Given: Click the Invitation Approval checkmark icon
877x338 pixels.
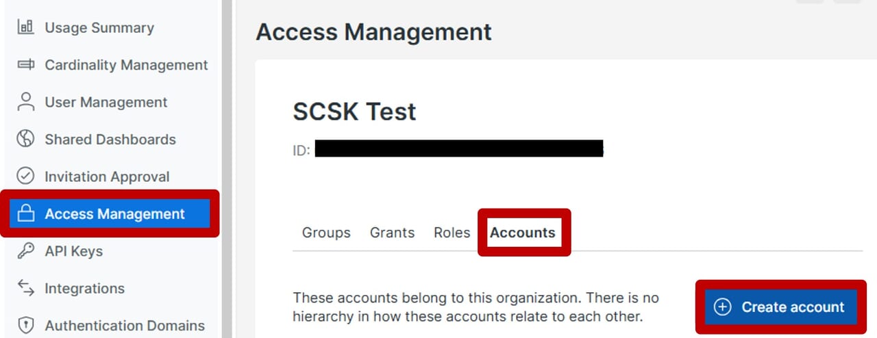Looking at the screenshot, I should (25, 177).
